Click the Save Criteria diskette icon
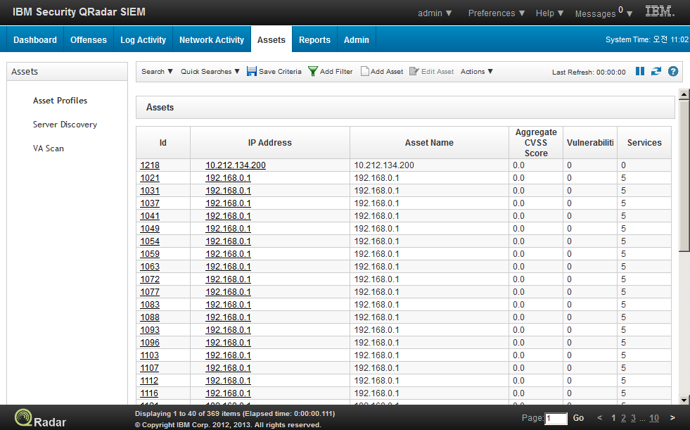The height and width of the screenshot is (430, 690). pos(252,71)
